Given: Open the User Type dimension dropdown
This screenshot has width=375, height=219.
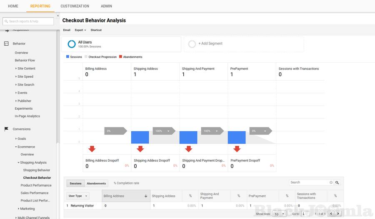Looking at the screenshot, I should tap(78, 196).
